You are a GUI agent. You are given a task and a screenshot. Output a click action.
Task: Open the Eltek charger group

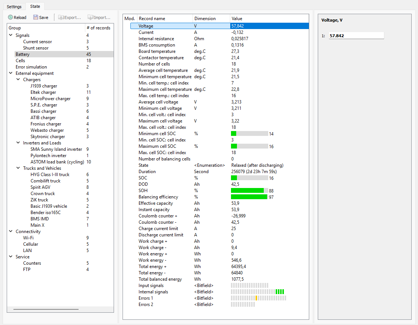point(43,92)
